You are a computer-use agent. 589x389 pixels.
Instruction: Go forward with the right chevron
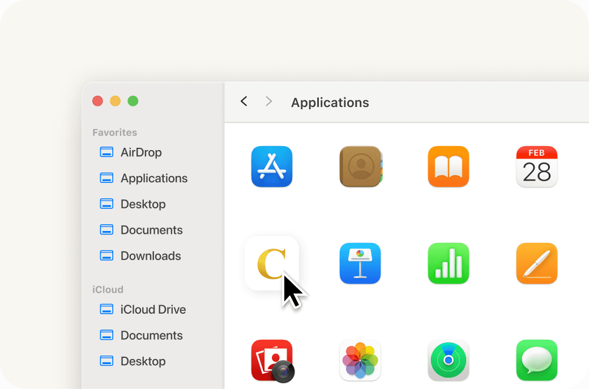click(268, 101)
